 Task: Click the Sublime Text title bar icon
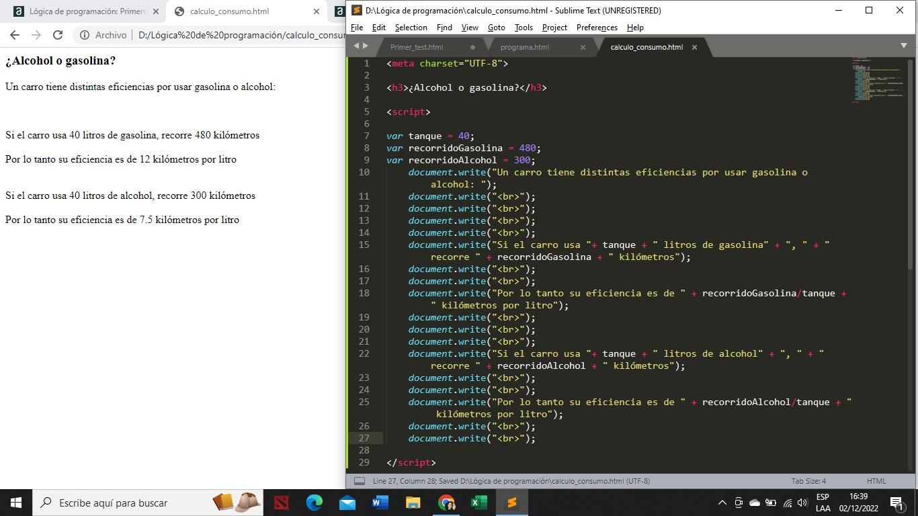[x=357, y=10]
